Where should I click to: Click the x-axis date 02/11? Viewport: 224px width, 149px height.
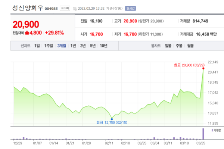[109, 143]
